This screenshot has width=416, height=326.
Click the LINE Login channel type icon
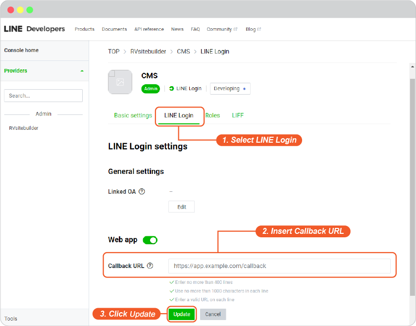point(171,88)
